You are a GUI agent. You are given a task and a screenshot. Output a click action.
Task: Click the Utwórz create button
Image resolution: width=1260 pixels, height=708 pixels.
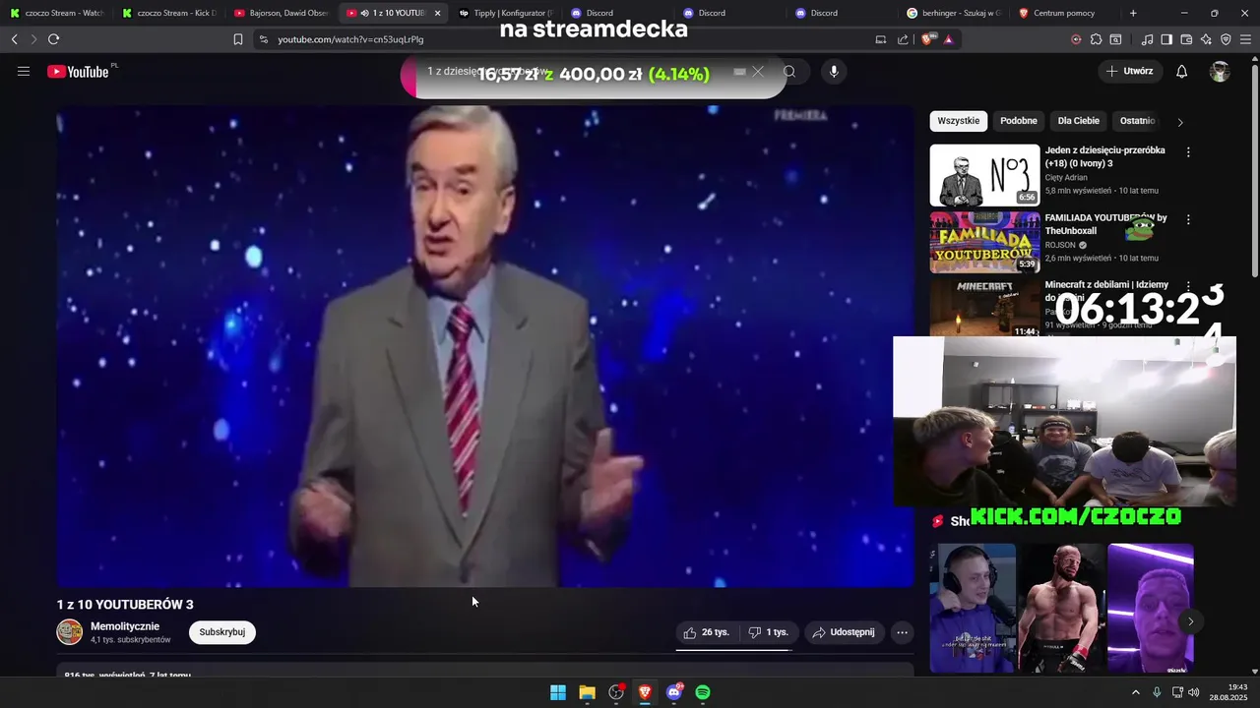(1130, 71)
